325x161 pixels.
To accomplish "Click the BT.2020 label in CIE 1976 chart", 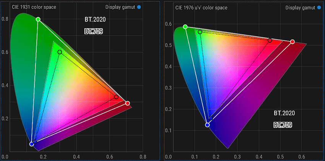I will 284,113.
